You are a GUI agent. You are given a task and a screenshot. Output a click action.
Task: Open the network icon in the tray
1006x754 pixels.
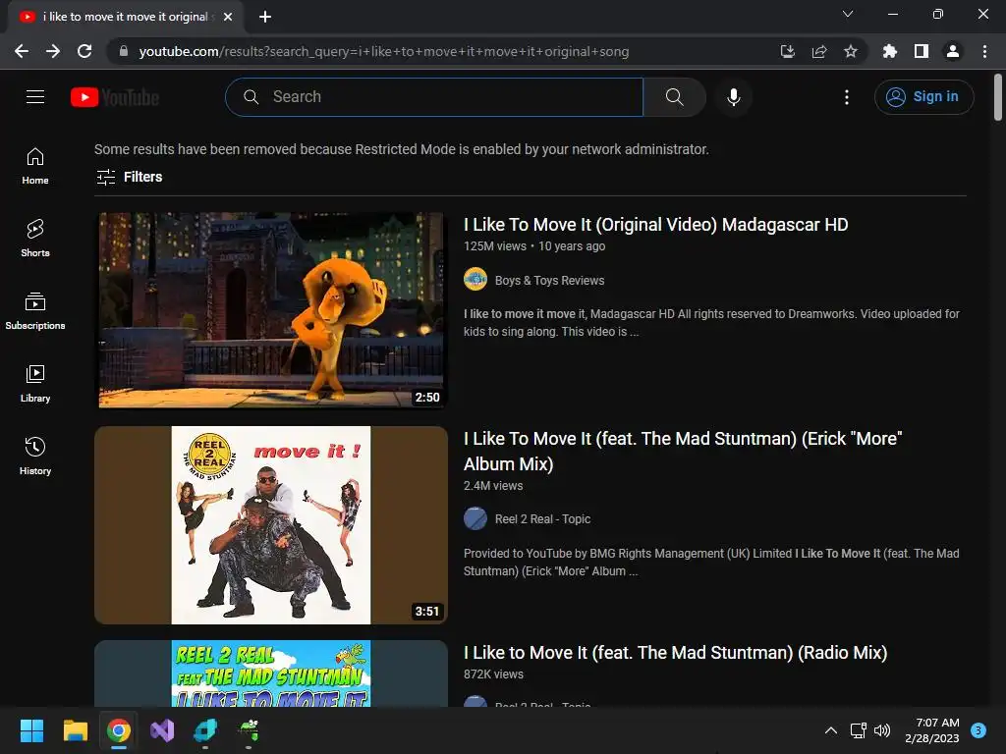pos(858,730)
